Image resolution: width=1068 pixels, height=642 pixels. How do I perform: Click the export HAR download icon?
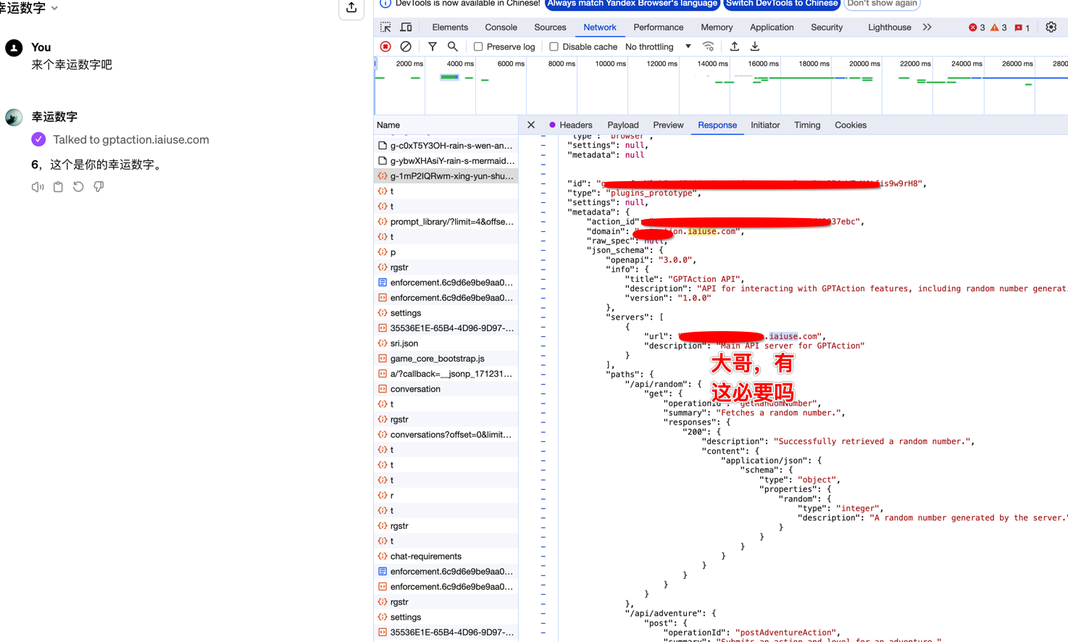(754, 46)
